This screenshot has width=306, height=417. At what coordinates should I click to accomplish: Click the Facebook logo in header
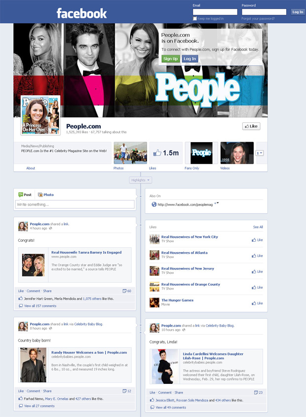click(x=82, y=13)
